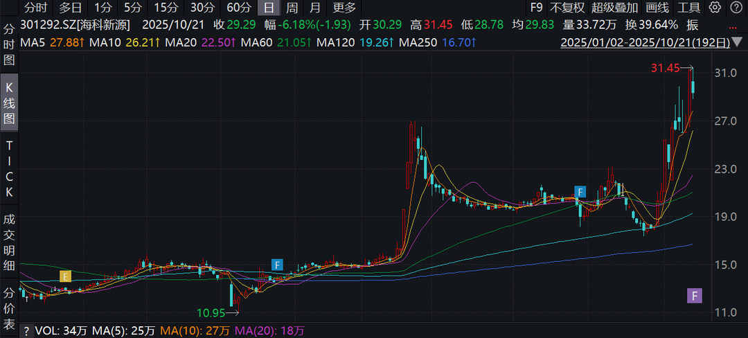
Task: Click the VOL indicator help icon
Action: (26, 331)
